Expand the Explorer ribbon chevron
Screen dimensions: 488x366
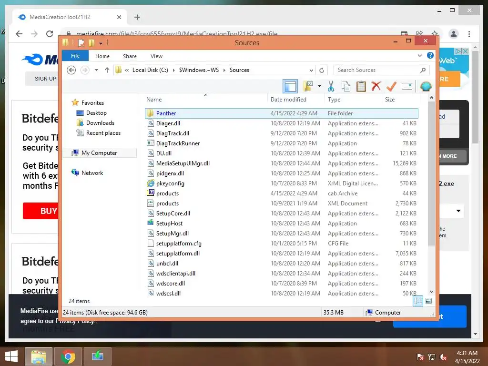419,56
